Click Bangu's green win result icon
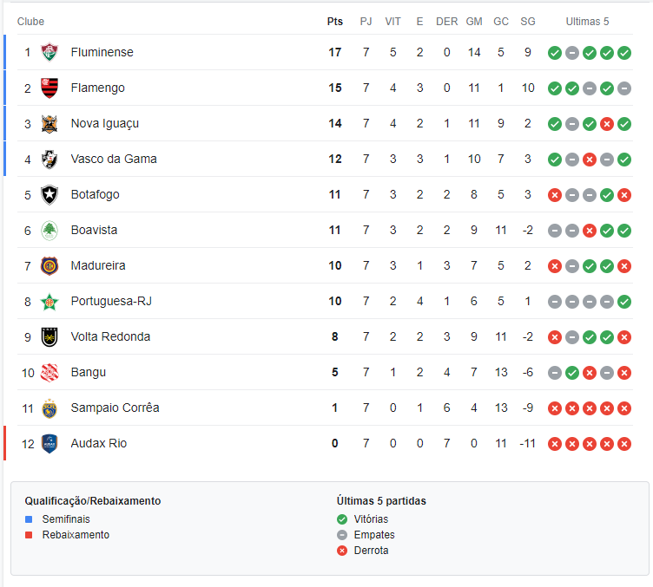The width and height of the screenshot is (653, 587). click(x=572, y=373)
